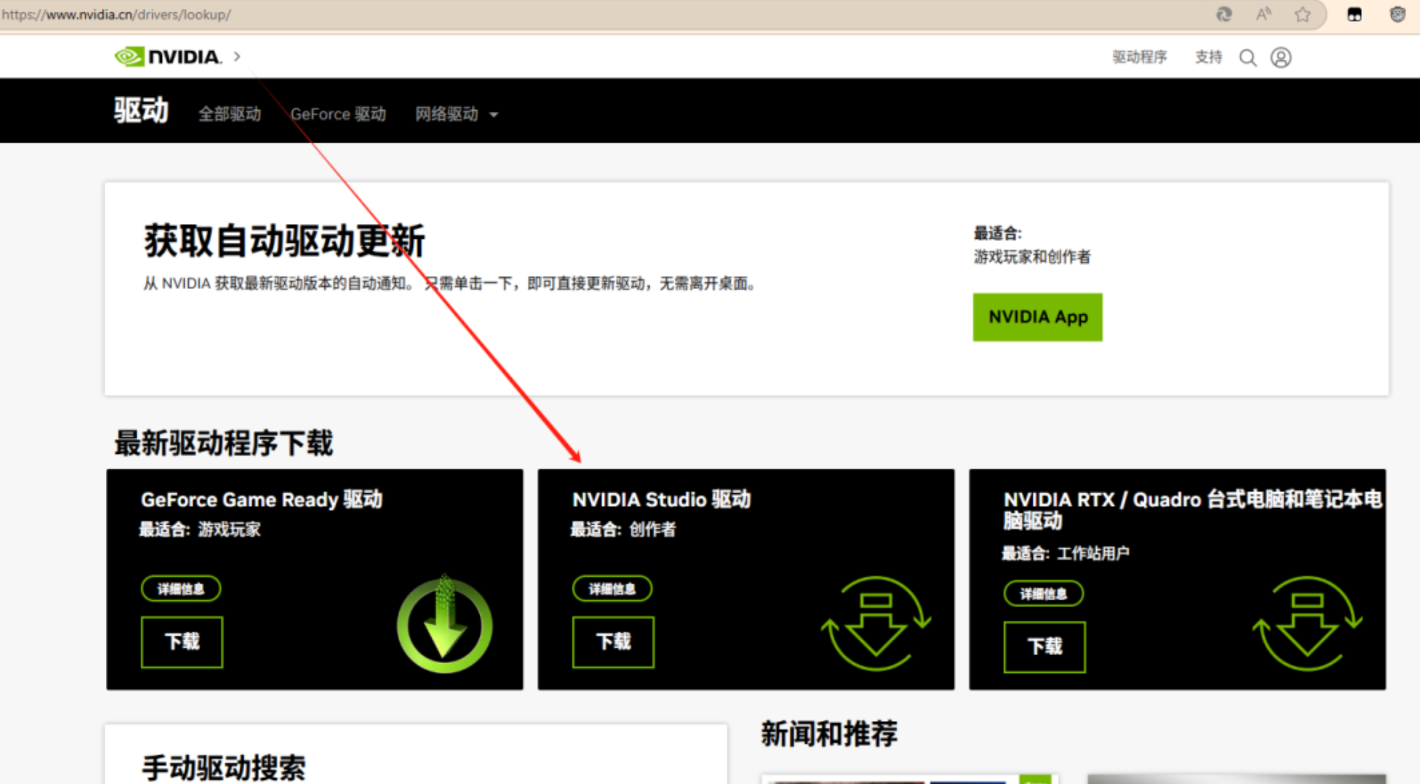
Task: Click the 游戏玩家和创作者 text
Action: (1032, 257)
